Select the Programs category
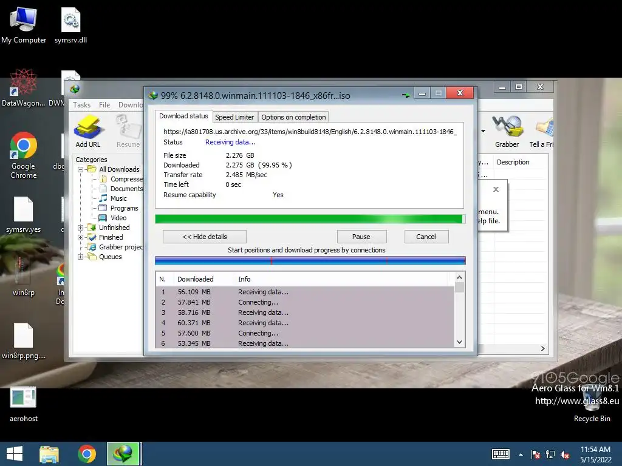 (118, 208)
